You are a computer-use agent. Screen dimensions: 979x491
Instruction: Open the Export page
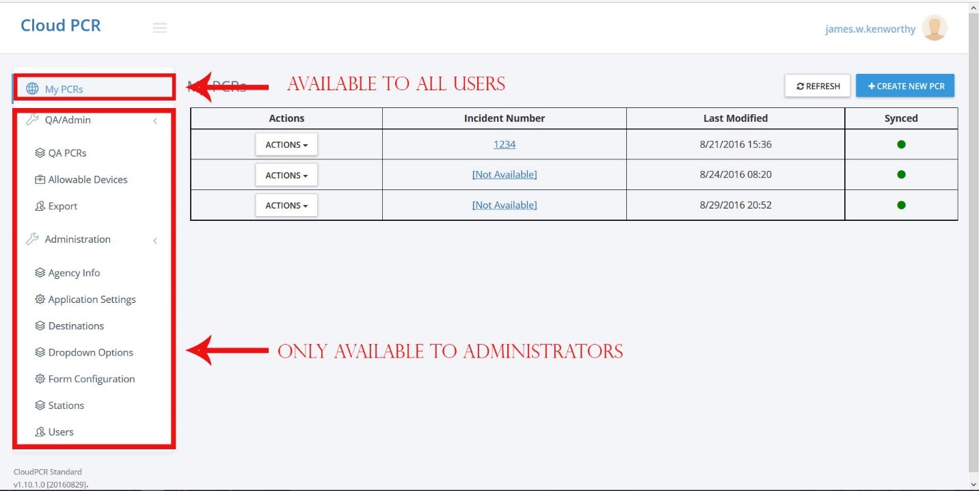pos(63,207)
